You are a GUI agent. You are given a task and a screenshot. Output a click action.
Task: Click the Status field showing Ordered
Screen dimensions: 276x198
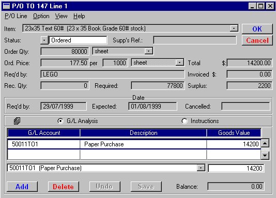click(78, 40)
